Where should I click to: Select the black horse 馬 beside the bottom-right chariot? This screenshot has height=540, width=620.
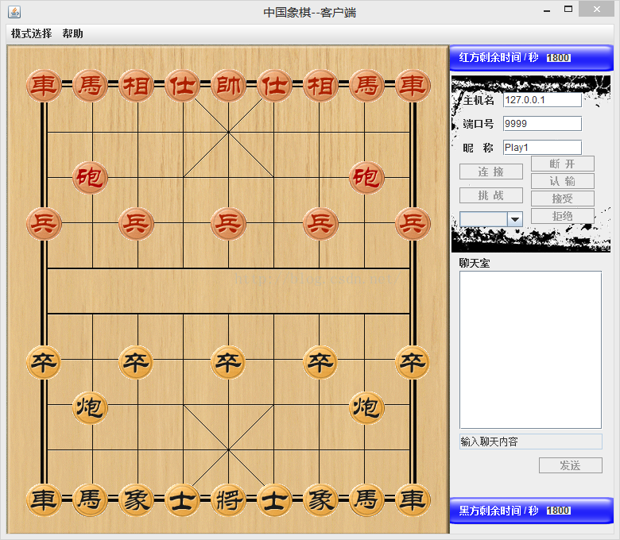(x=367, y=500)
